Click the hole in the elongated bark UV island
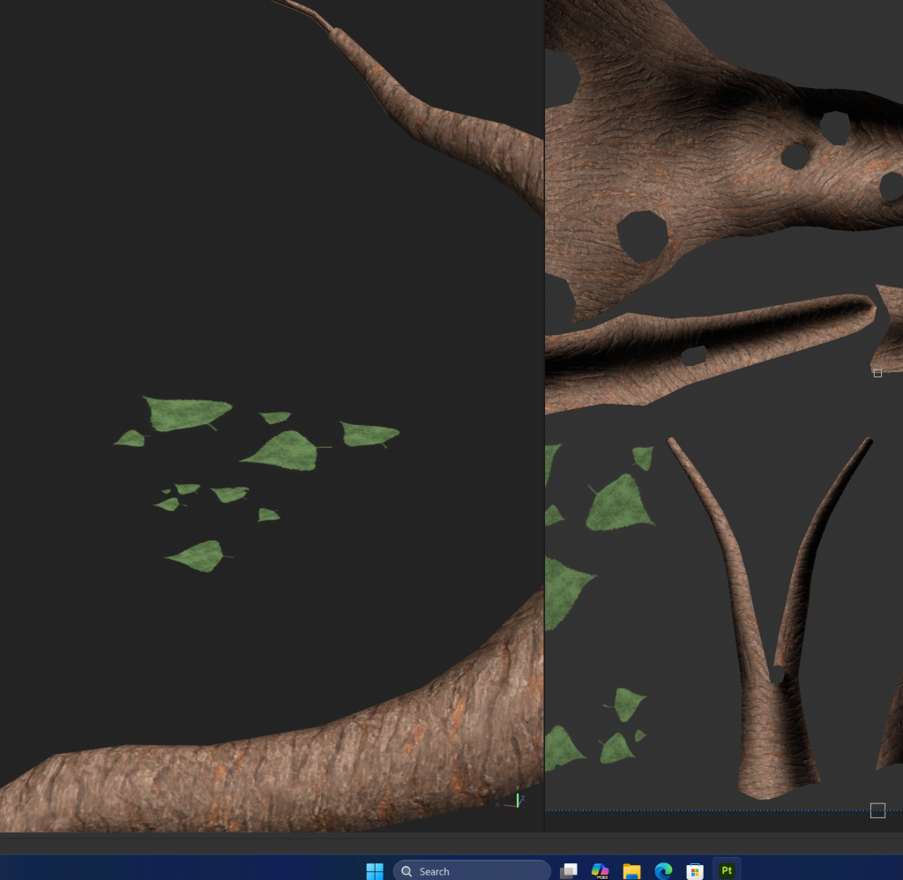Viewport: 903px width, 880px height. [694, 355]
